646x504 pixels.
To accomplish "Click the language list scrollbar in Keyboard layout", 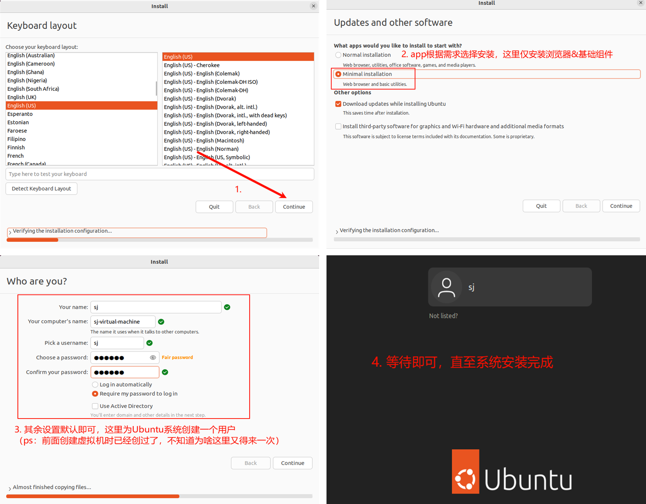I will (156, 89).
